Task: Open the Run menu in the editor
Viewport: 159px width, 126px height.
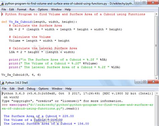Action: click(32, 9)
